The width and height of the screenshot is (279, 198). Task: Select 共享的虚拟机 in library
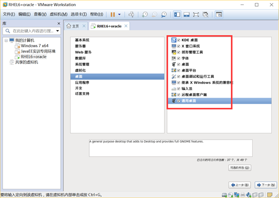click(27, 62)
